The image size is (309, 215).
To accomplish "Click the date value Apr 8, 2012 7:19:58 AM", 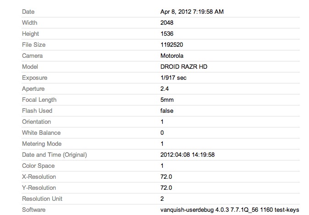I will [x=192, y=11].
